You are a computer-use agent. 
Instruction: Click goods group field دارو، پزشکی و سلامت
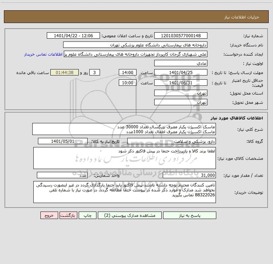coord(172,141)
